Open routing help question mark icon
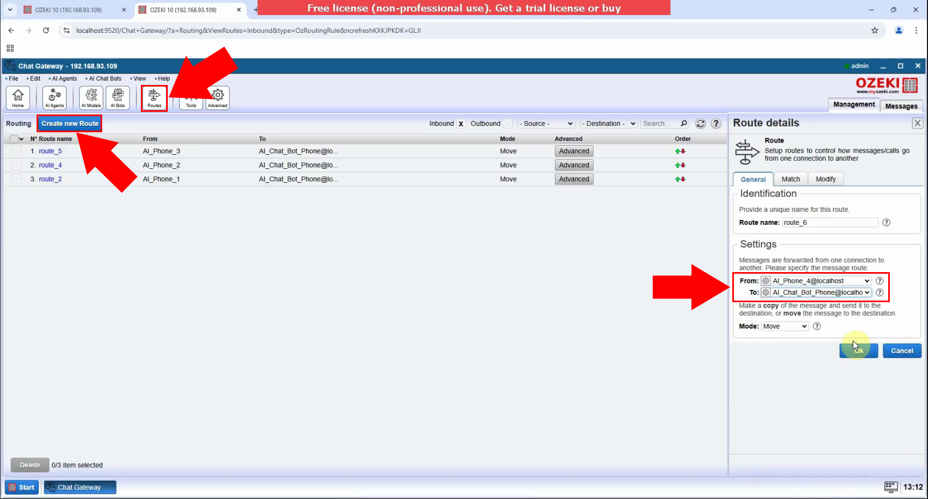The image size is (928, 499). (x=716, y=124)
